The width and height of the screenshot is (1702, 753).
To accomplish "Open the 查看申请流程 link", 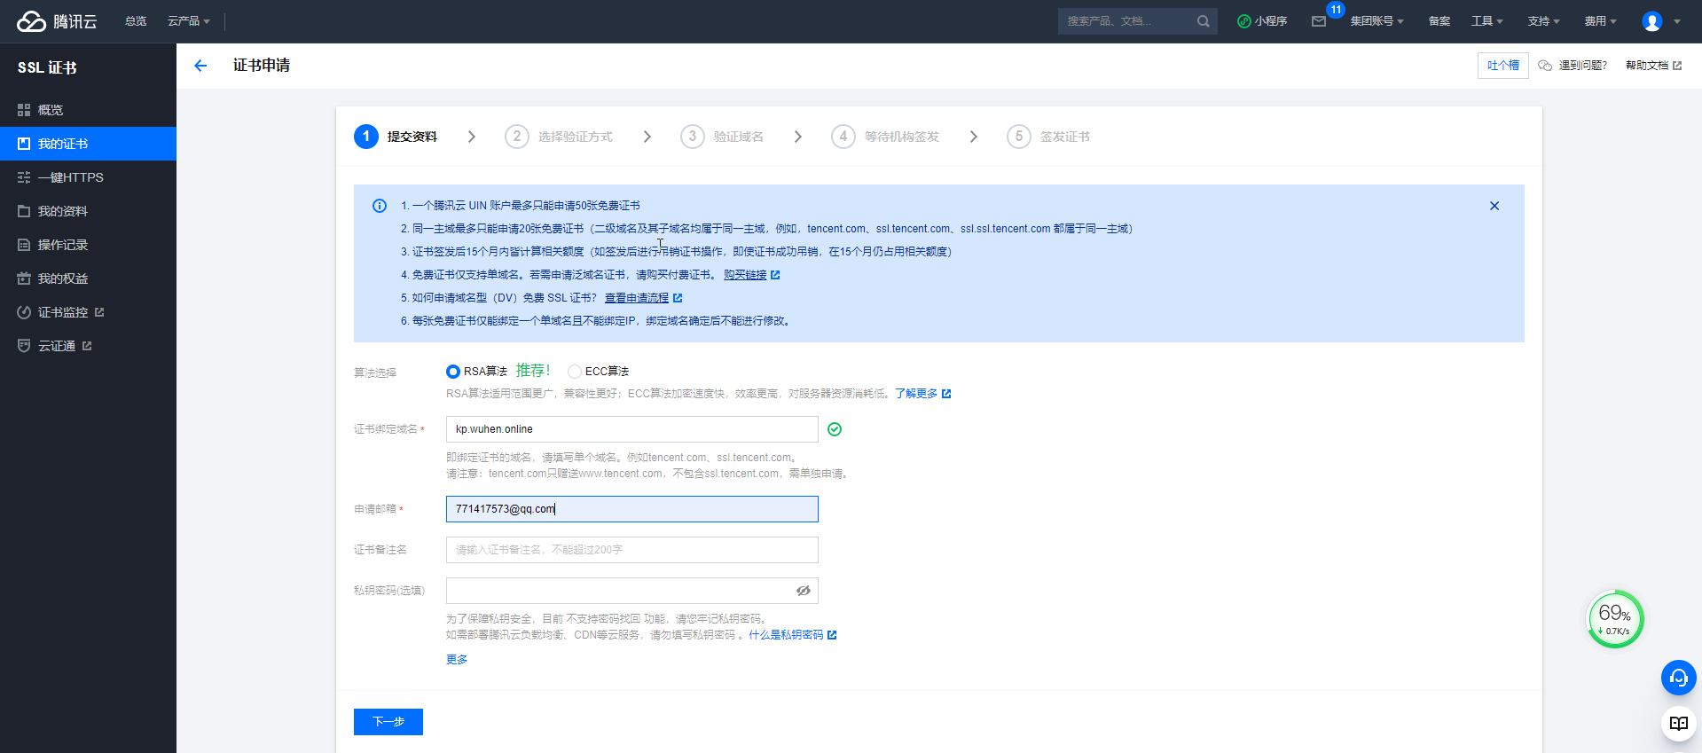I will tap(637, 298).
